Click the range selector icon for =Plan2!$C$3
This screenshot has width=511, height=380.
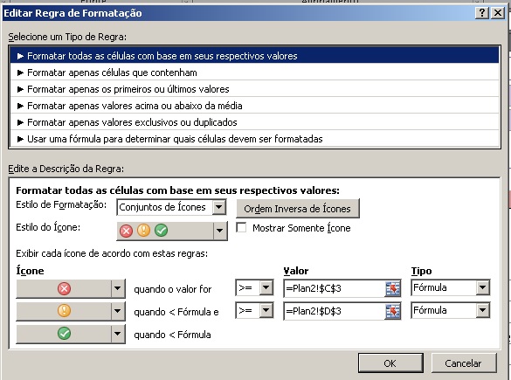(392, 289)
